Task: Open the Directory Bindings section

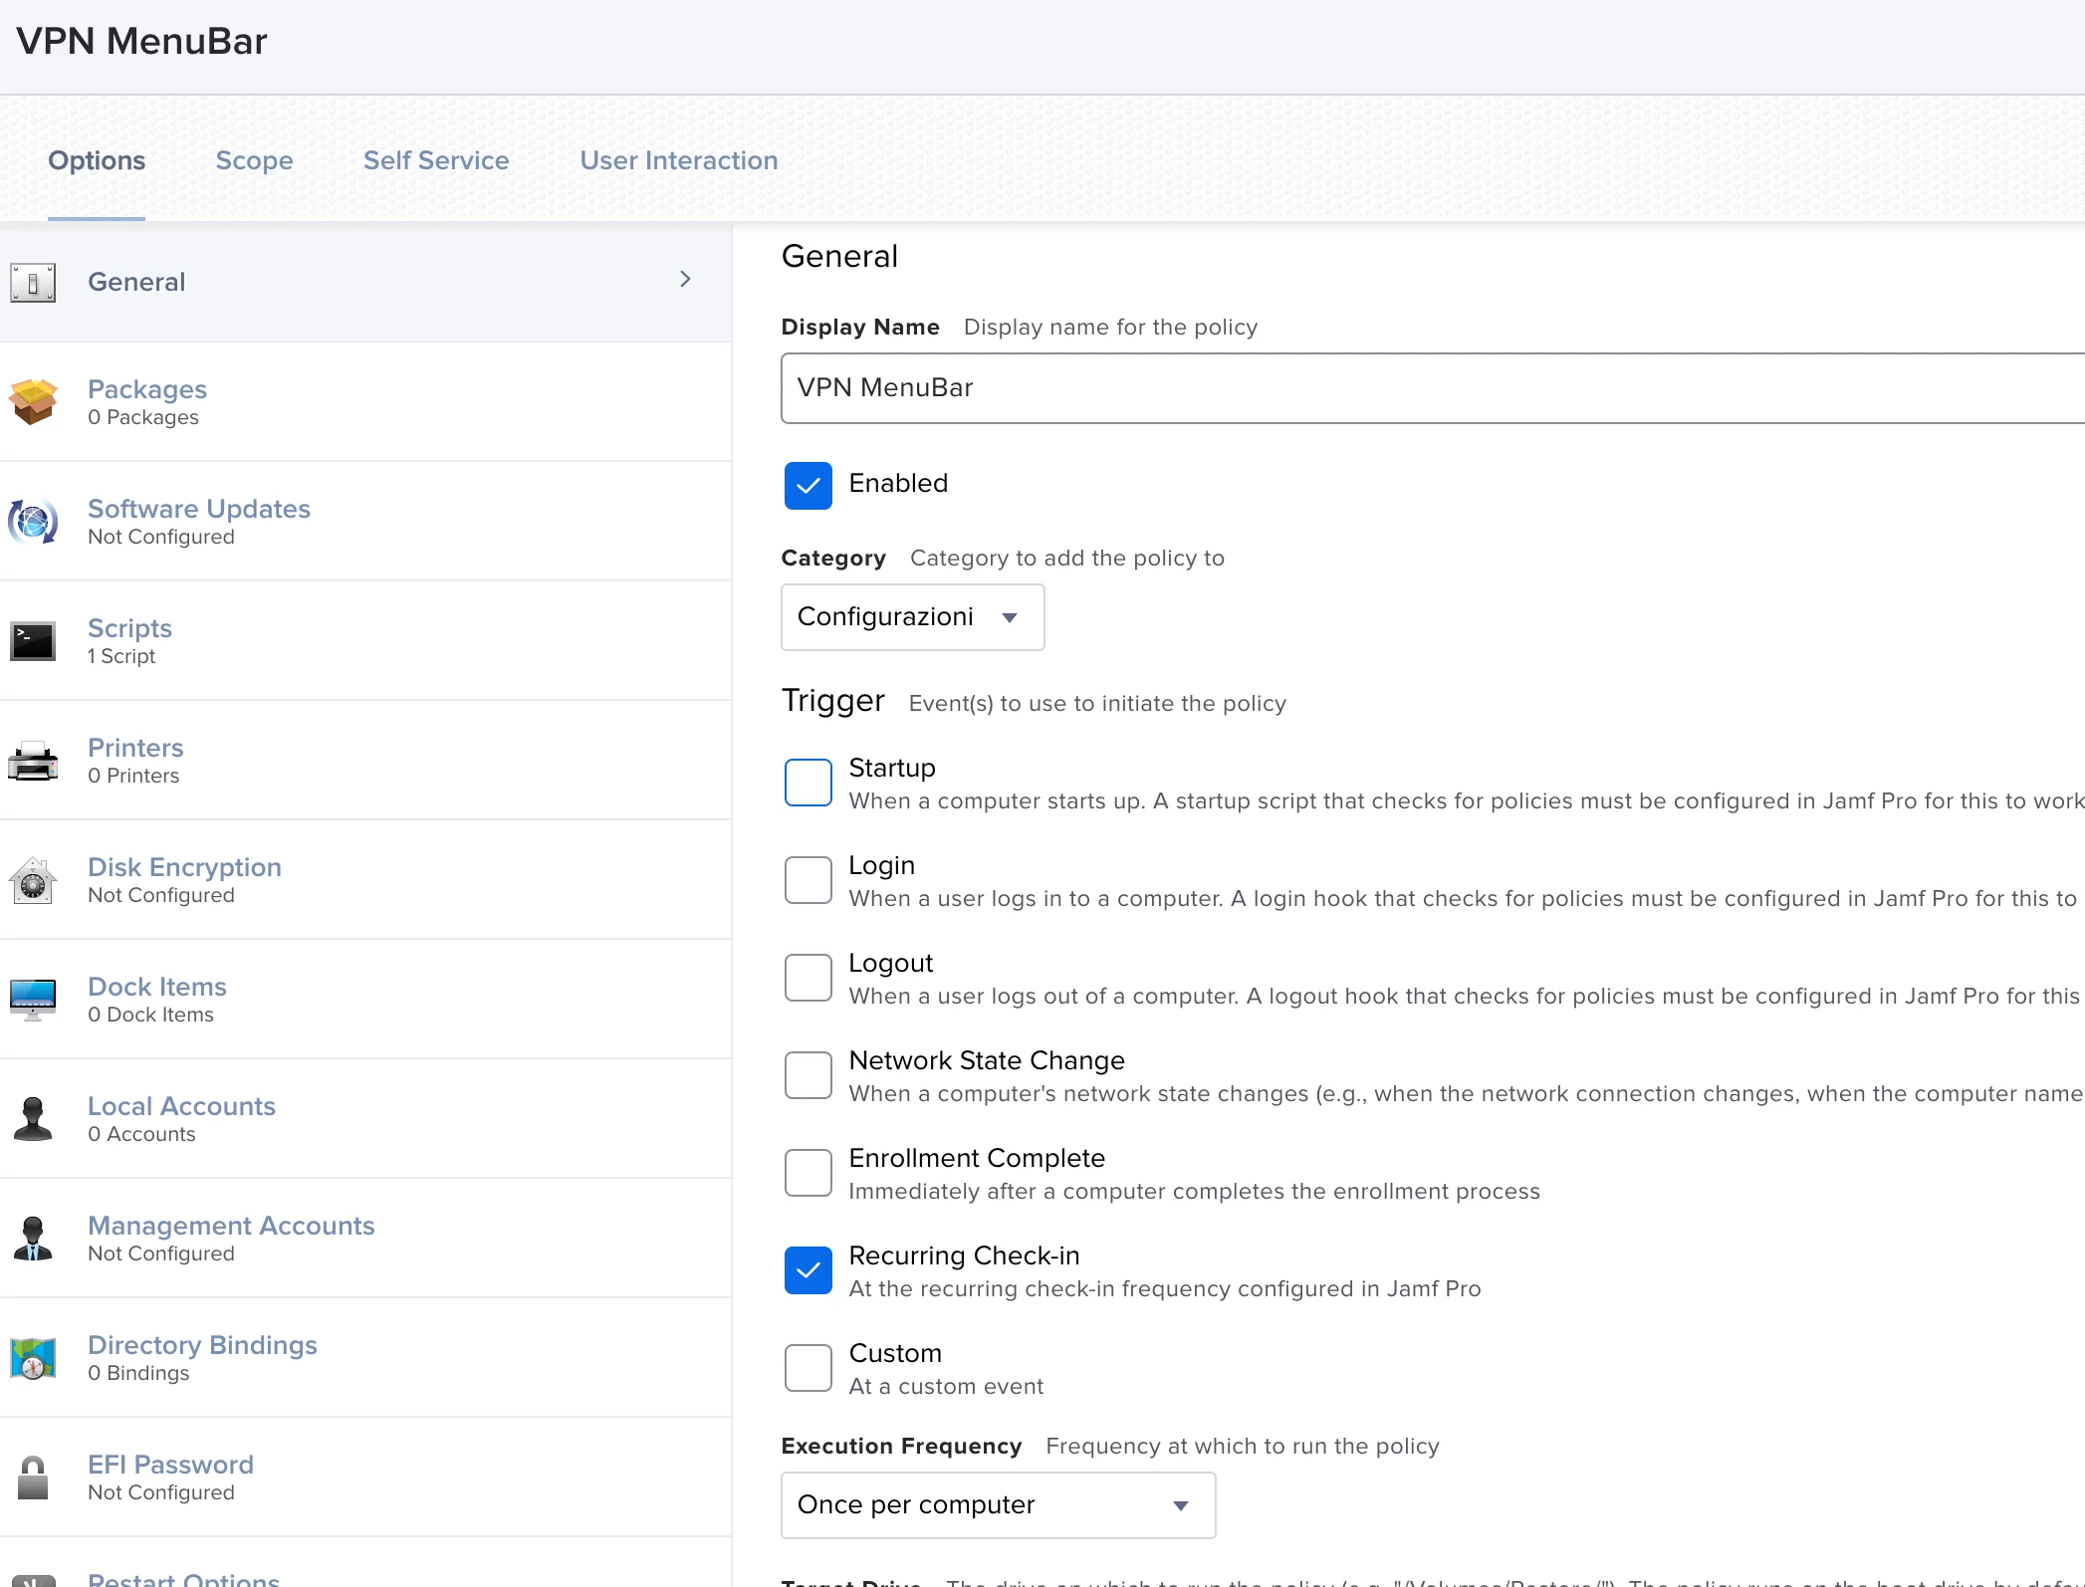Action: pos(202,1345)
